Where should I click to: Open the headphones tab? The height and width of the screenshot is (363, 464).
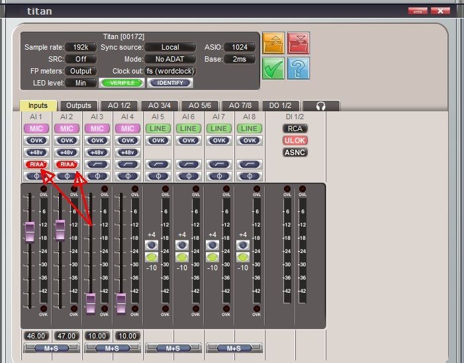[321, 106]
